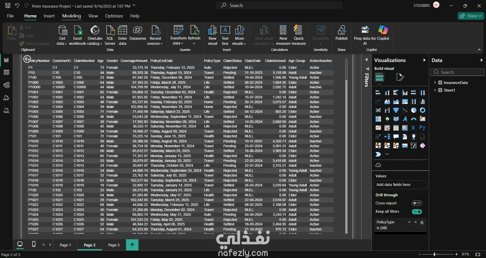This screenshot has width=486, height=258.
Task: Open the Get data dropdown
Action: (x=62, y=35)
